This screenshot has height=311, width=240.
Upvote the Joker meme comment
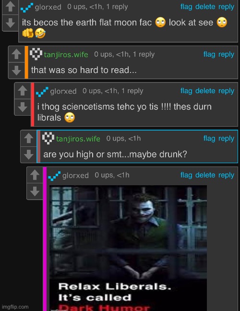(35, 175)
